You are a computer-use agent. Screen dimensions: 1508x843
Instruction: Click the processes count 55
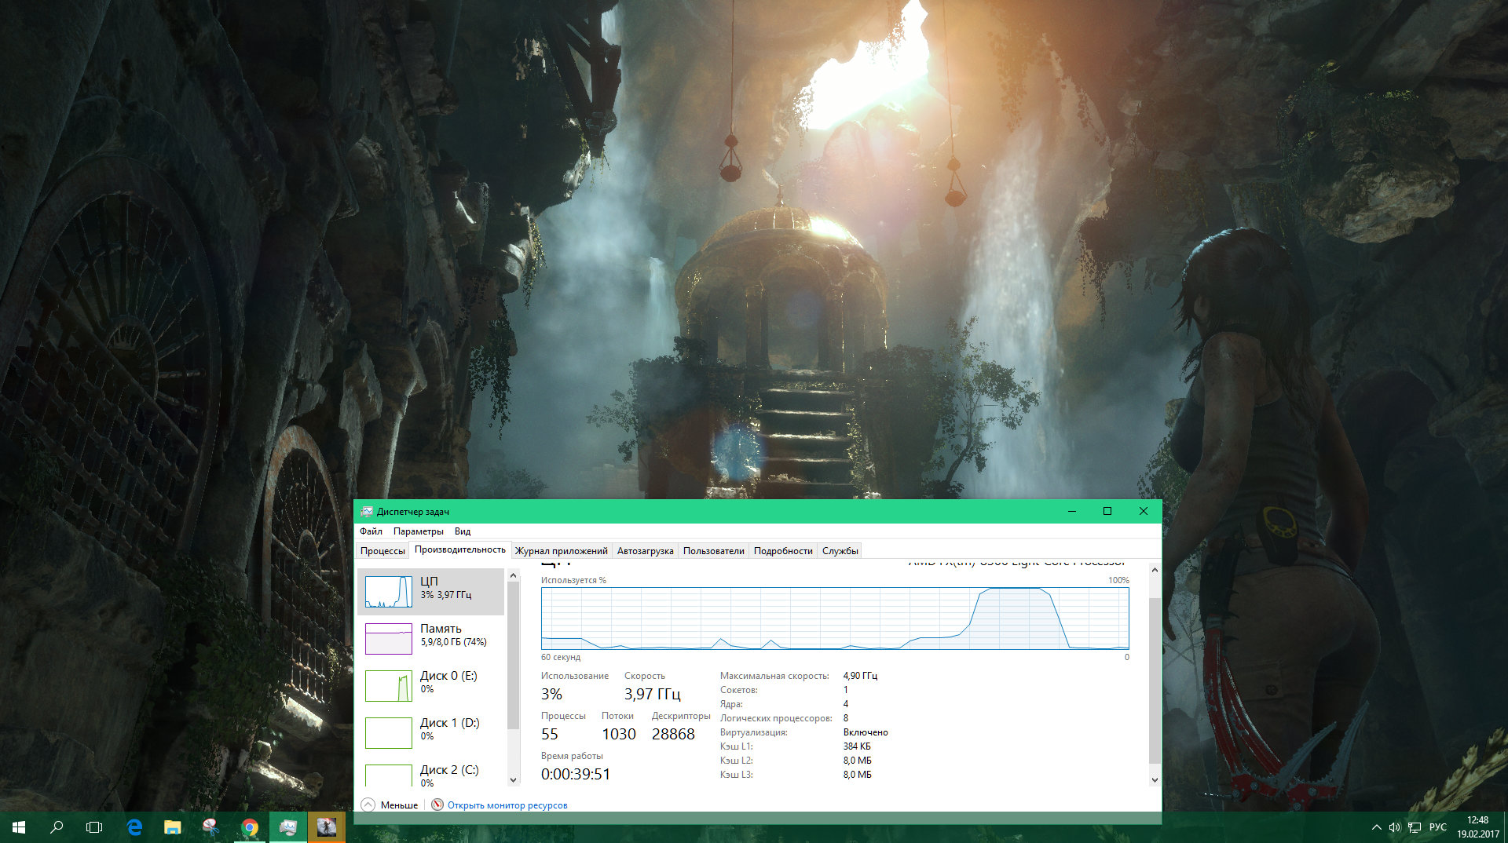550,734
